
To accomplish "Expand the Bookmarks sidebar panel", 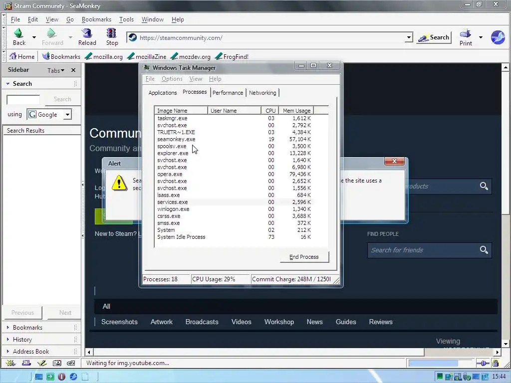I will click(8, 327).
